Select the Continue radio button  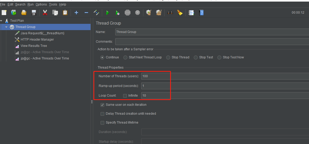click(x=102, y=57)
